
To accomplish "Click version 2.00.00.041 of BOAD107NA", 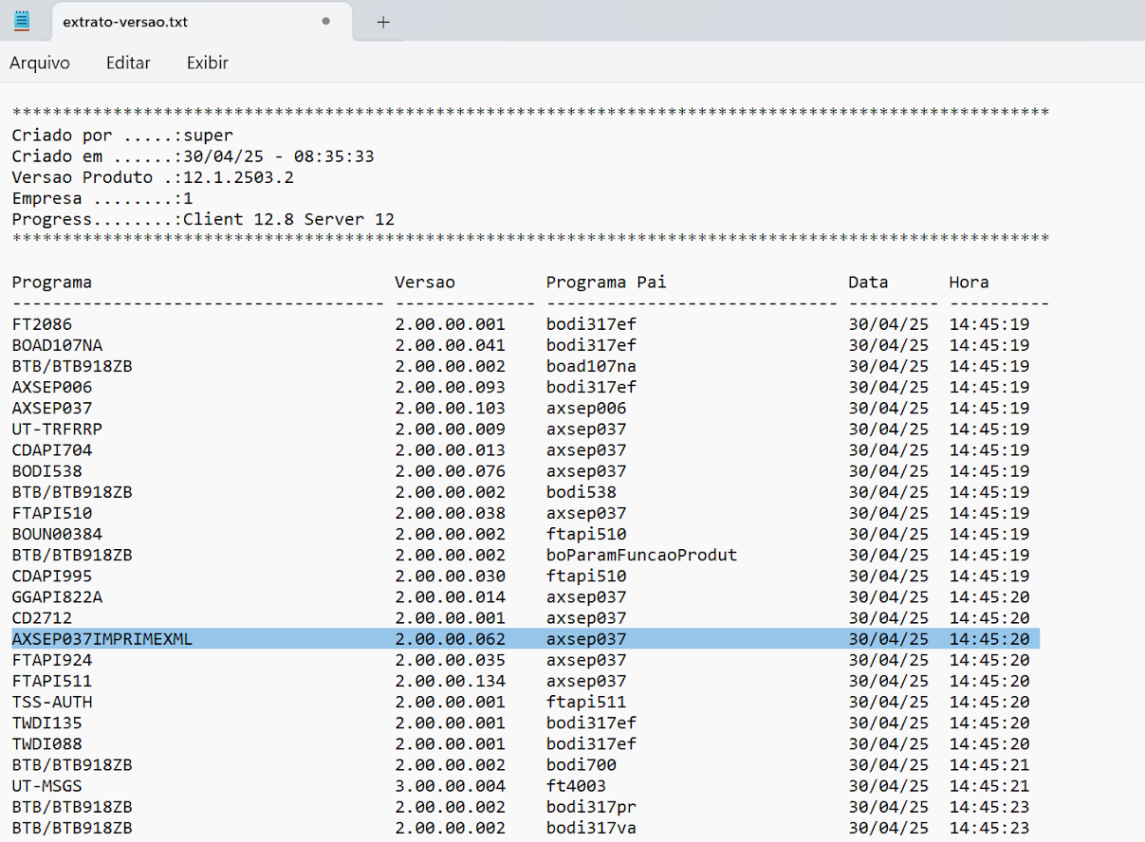I will pos(451,345).
